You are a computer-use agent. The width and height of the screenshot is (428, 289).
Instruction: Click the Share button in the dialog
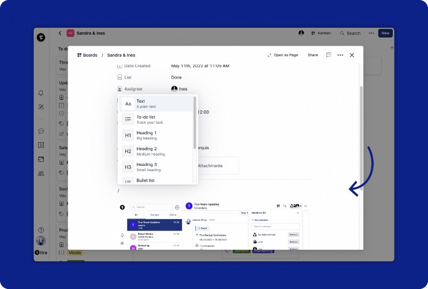point(313,55)
